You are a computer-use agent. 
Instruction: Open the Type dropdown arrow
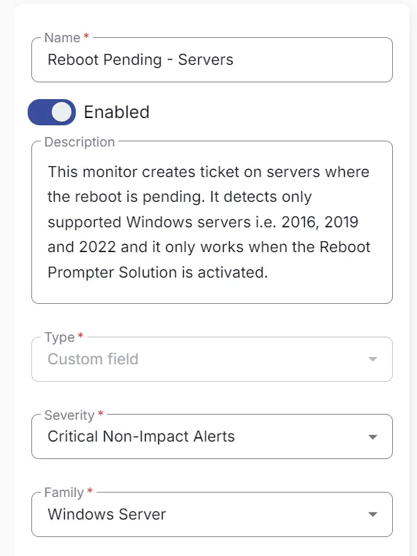point(373,359)
